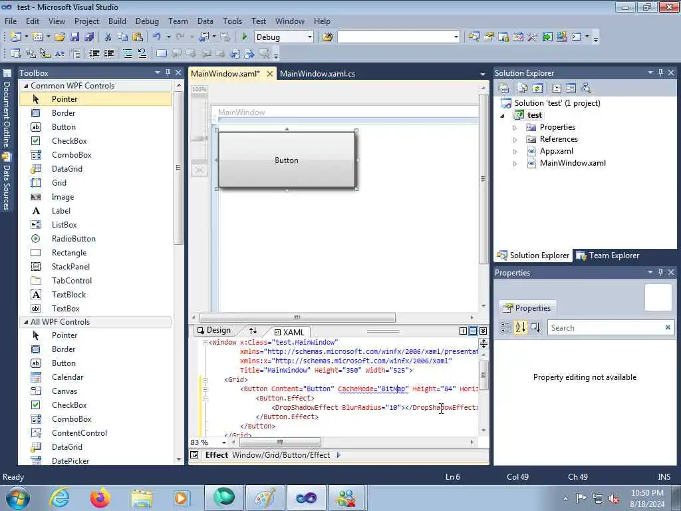Screen dimensions: 681x511
Task: Click the Open File folder icon
Action: 59,37
